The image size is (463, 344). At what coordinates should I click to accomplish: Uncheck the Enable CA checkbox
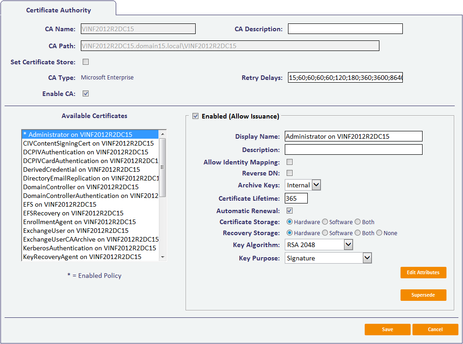[x=85, y=94]
